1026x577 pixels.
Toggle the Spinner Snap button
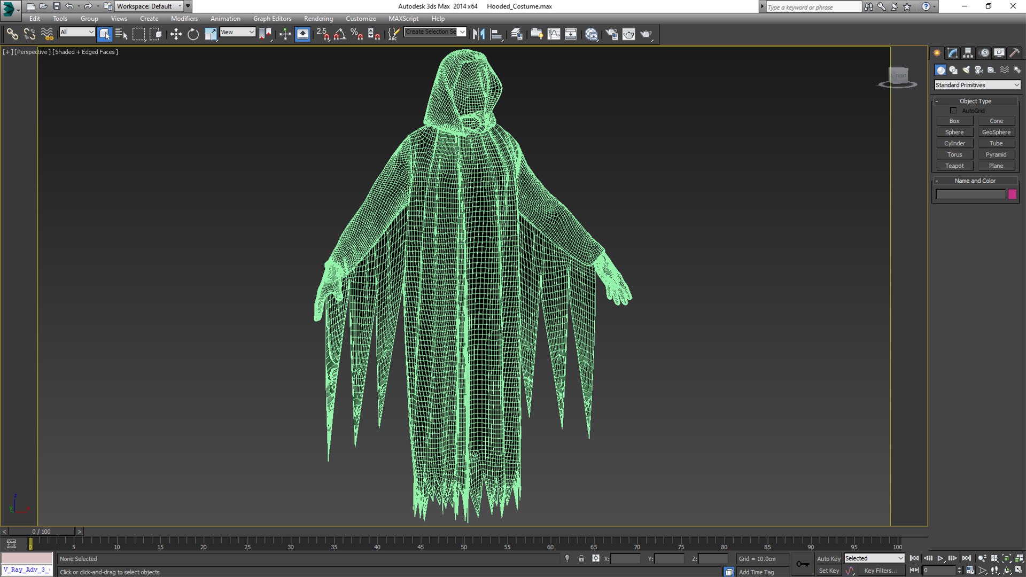(x=374, y=34)
